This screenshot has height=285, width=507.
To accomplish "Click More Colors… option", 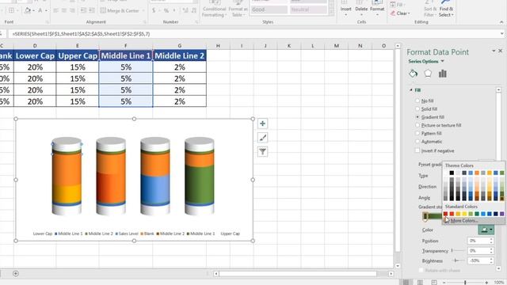I will [x=464, y=220].
